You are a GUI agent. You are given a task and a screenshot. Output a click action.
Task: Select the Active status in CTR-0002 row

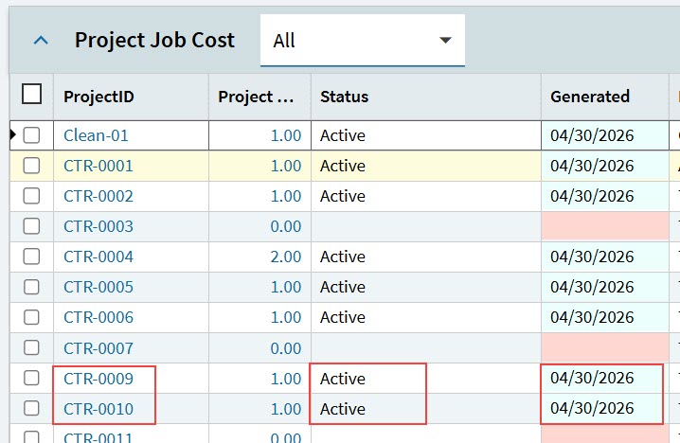tap(343, 196)
